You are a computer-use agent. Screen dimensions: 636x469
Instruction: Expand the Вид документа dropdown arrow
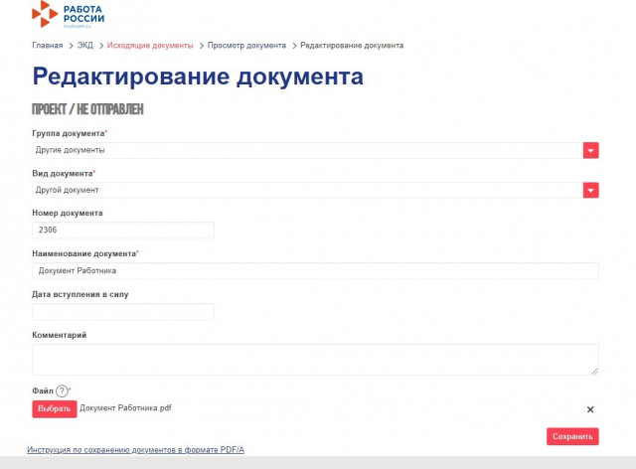pos(591,190)
